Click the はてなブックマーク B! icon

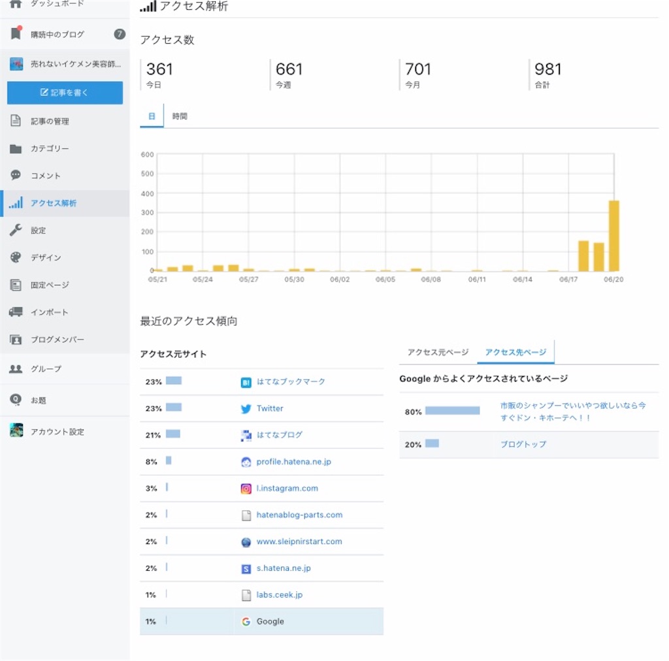click(x=246, y=383)
